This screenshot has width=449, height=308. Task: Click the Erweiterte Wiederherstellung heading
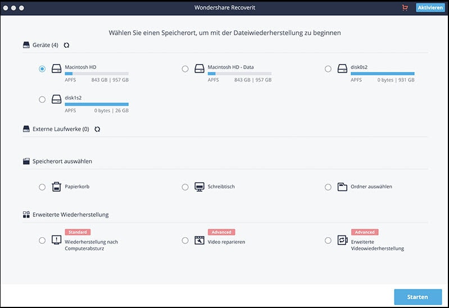[70, 215]
